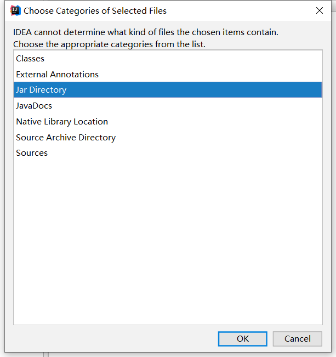Select the Sources category
Screen dimensions: 336x357
click(x=32, y=153)
